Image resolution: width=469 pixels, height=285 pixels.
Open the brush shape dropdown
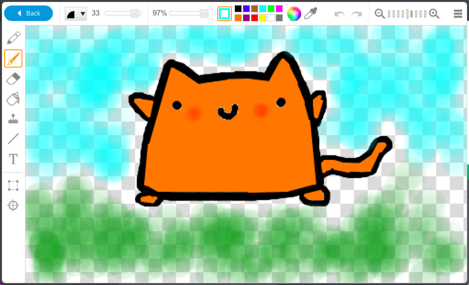tap(76, 13)
